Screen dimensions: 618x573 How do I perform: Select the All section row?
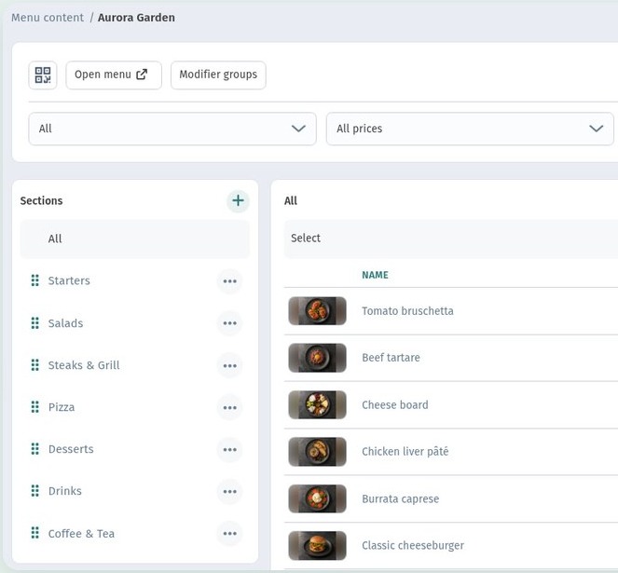[x=134, y=239]
